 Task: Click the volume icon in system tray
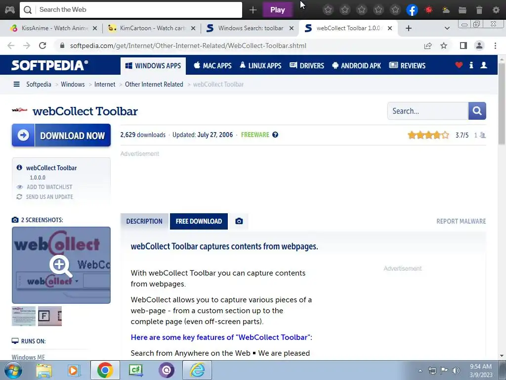(456, 371)
